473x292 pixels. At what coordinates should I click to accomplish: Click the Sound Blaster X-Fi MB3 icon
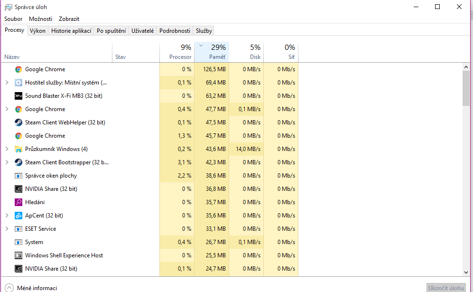pyautogui.click(x=19, y=96)
